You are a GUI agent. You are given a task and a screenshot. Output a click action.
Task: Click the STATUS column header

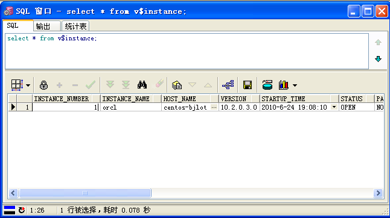pyautogui.click(x=356, y=99)
